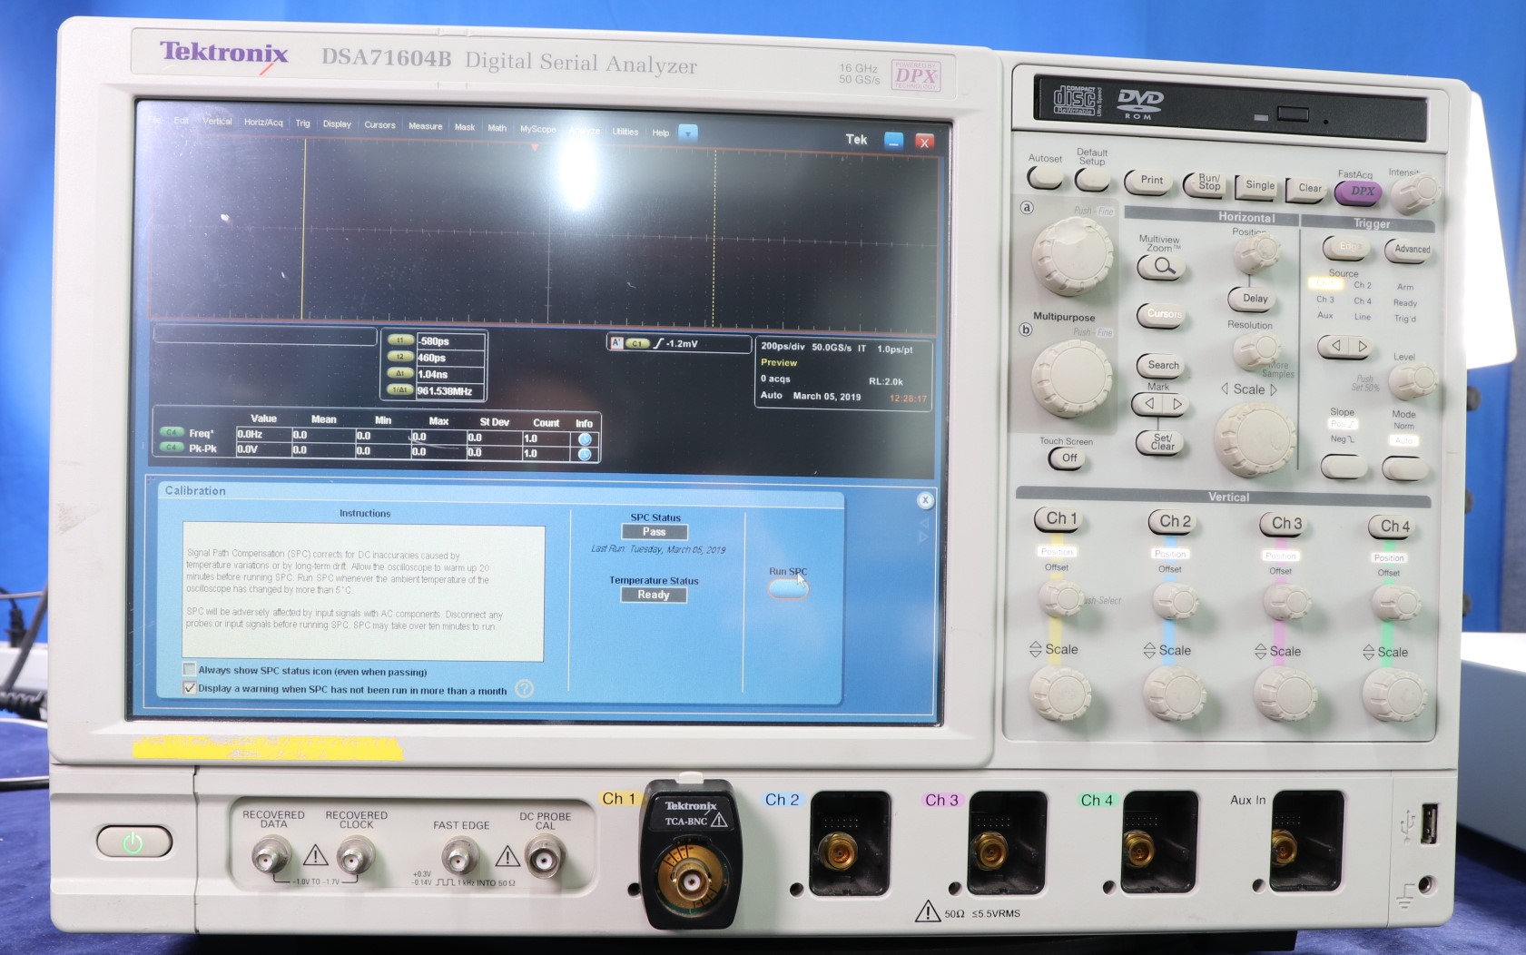Open the Utilities menu

[625, 131]
